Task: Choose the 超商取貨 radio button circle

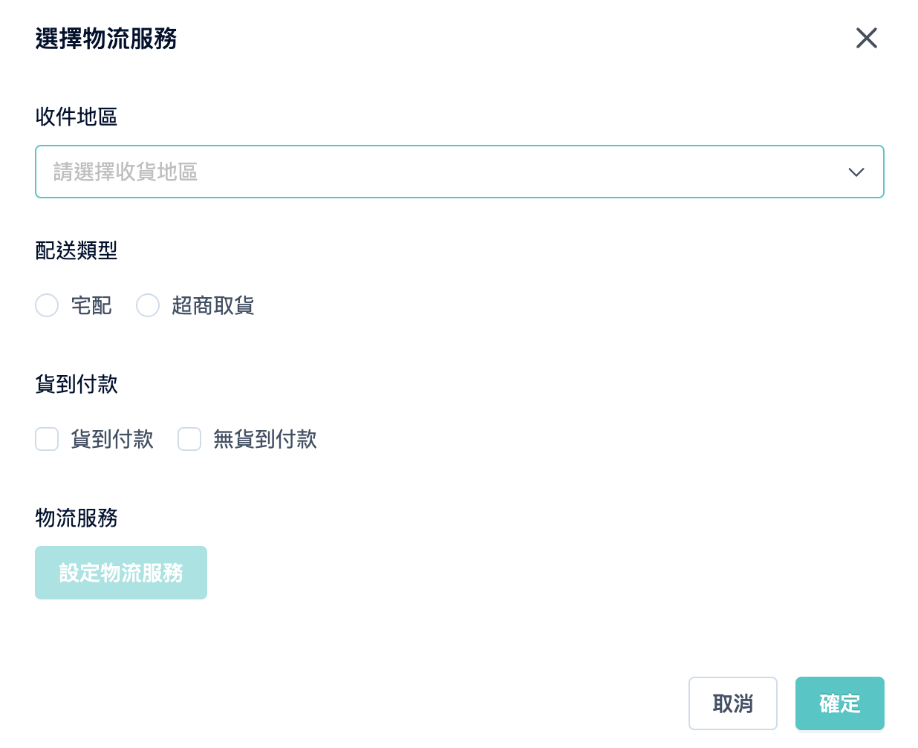Action: (148, 305)
